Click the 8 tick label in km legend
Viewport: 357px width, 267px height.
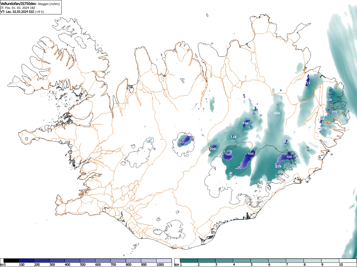(x=305, y=265)
